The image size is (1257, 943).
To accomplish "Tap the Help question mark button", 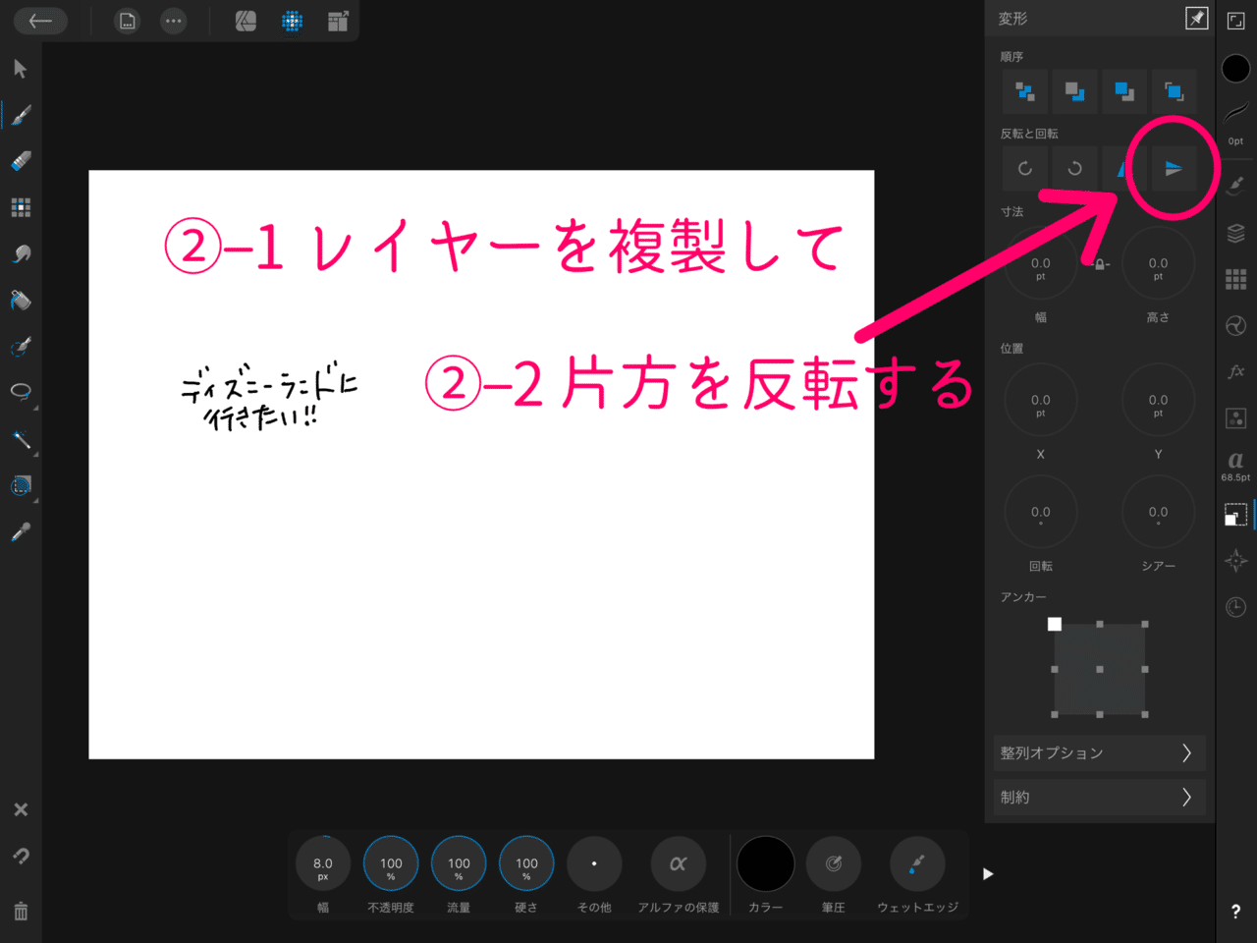I will pos(1235,909).
